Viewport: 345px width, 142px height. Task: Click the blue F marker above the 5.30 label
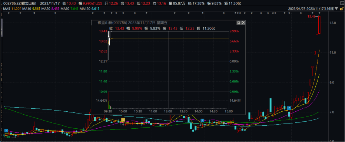(6, 131)
